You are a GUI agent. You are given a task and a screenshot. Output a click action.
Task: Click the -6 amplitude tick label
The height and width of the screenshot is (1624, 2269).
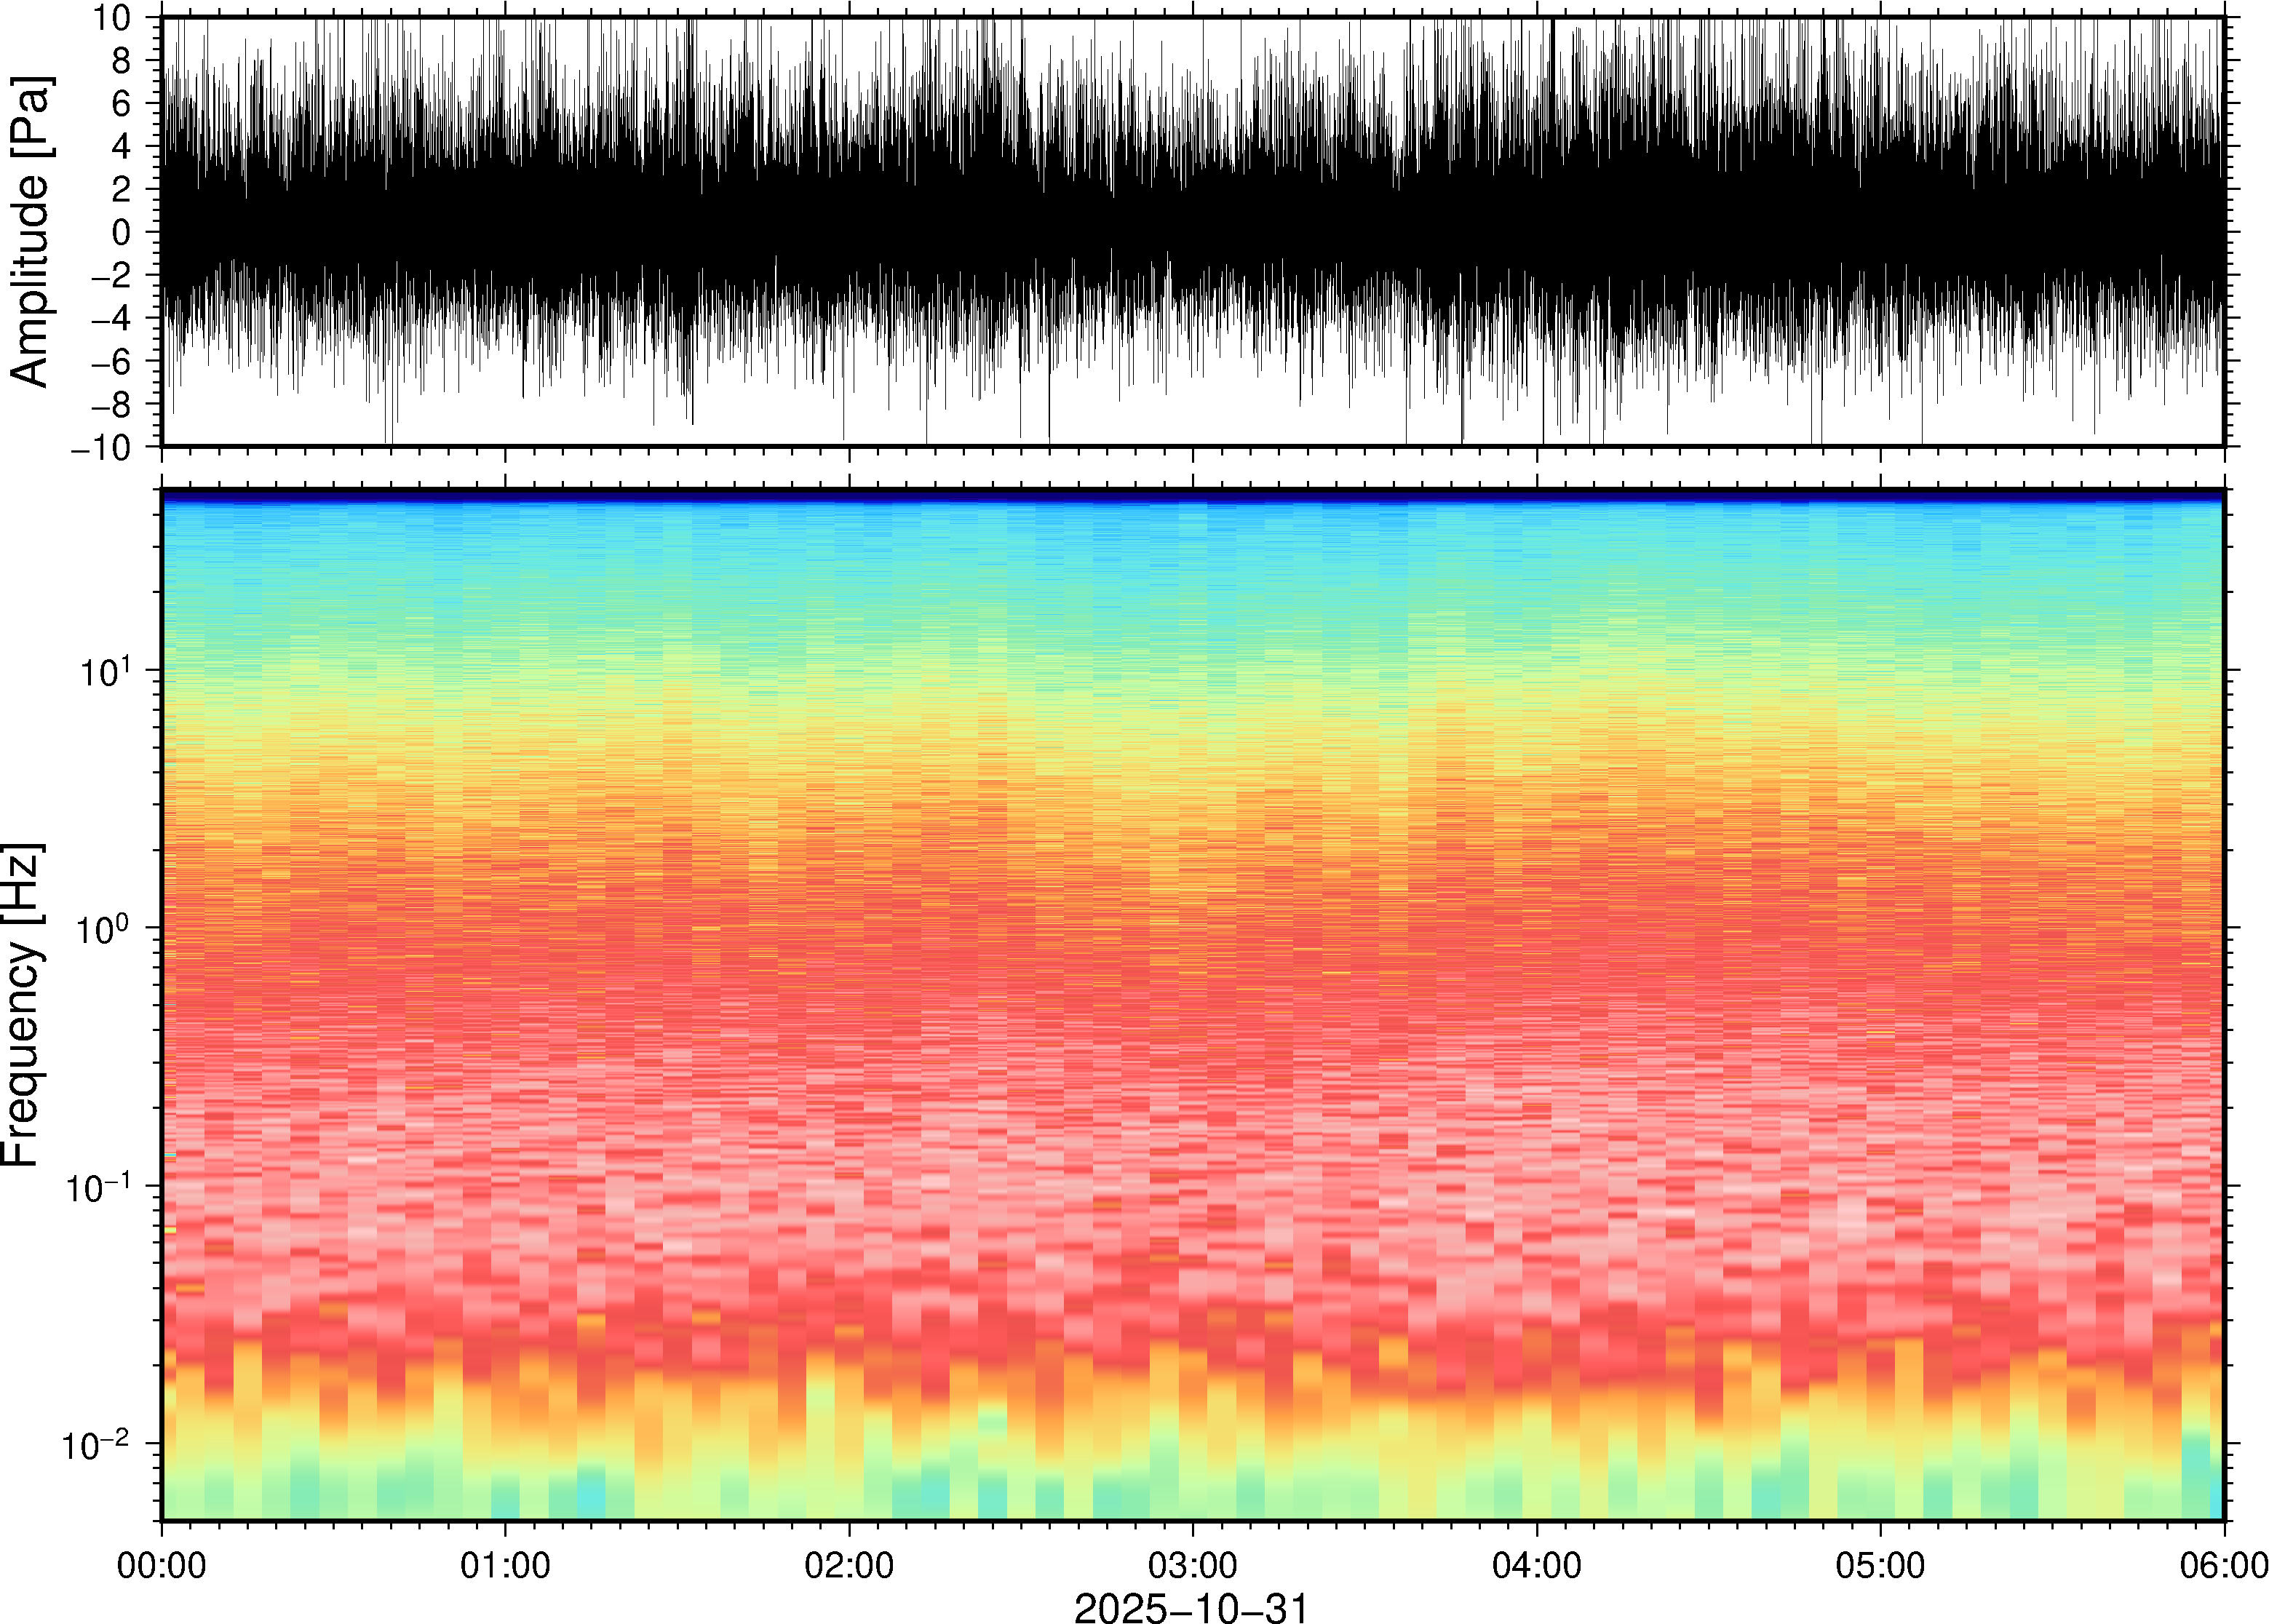pyautogui.click(x=110, y=362)
